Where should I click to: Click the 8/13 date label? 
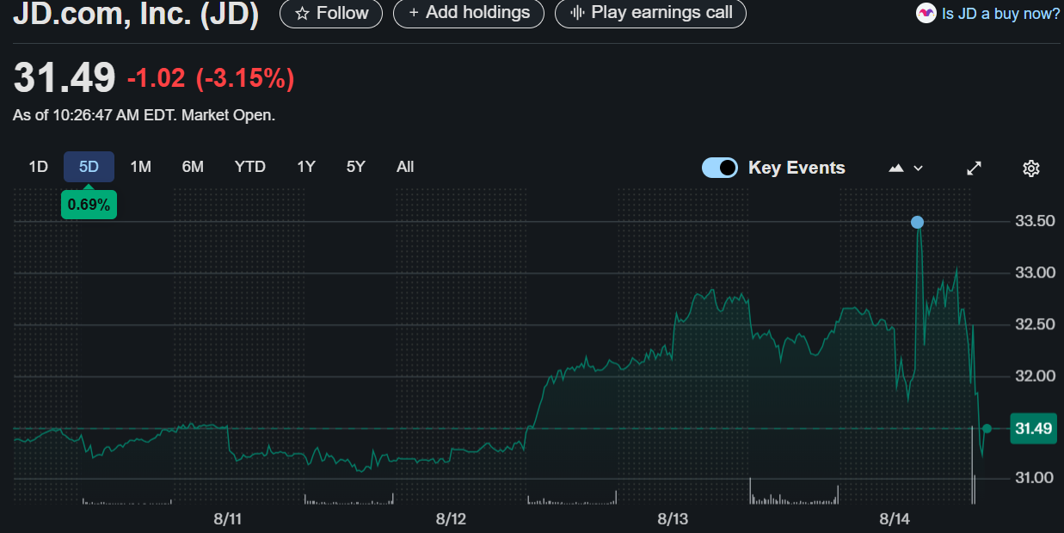click(x=673, y=519)
